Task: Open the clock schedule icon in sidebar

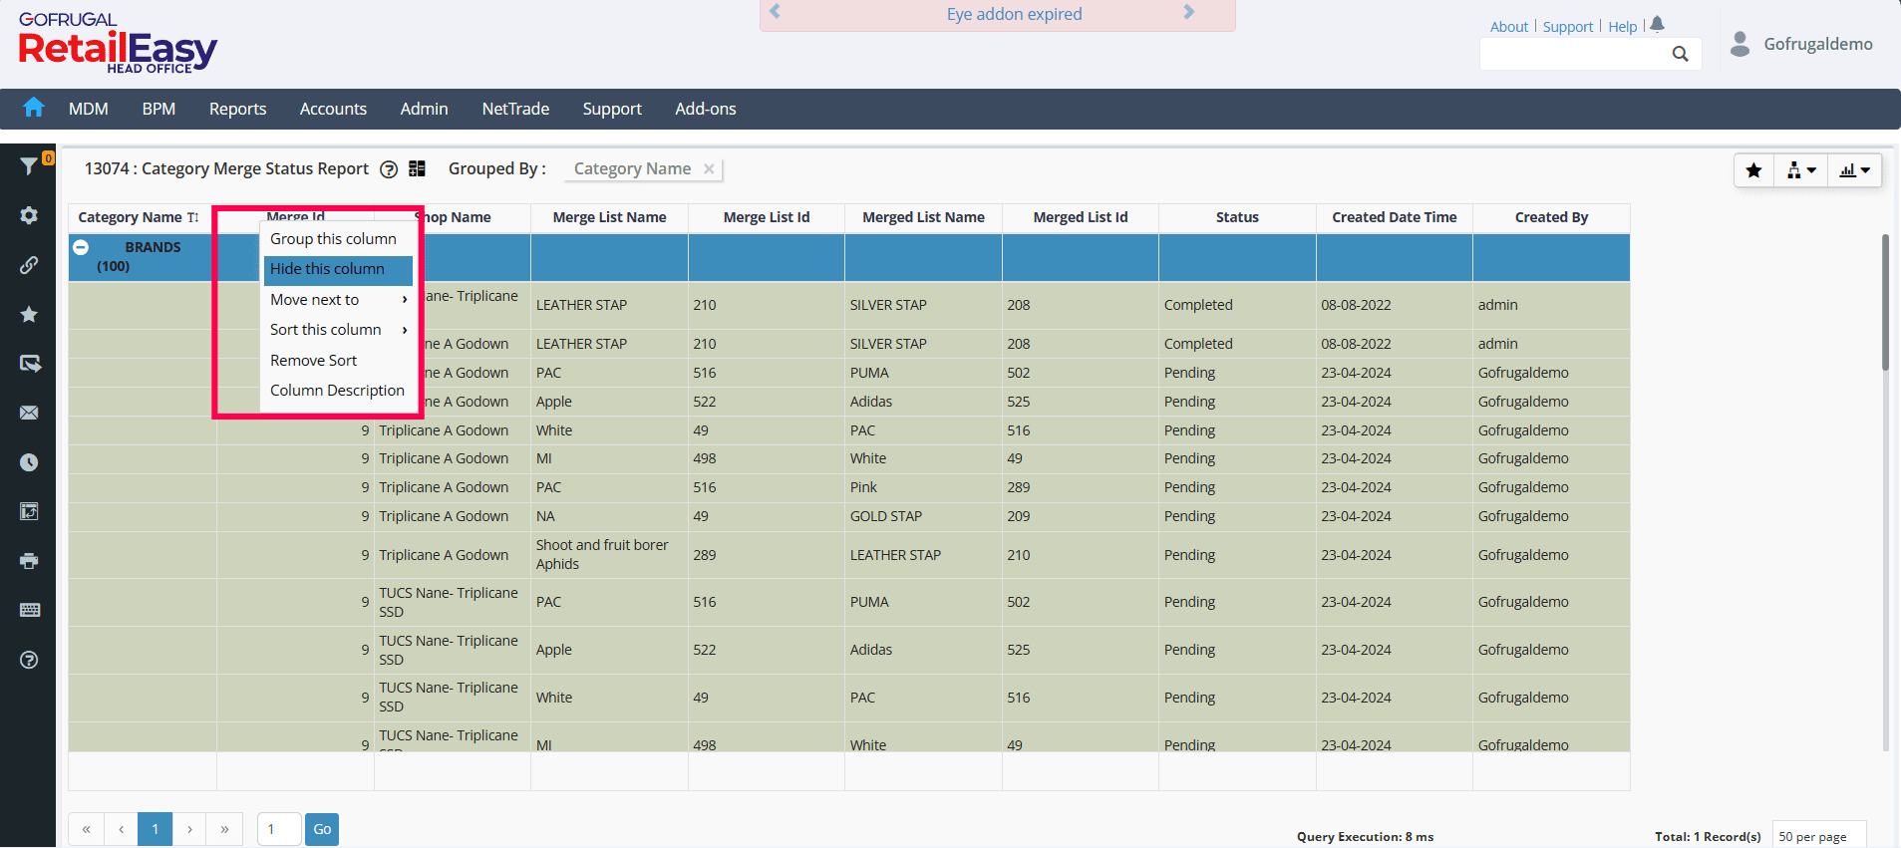Action: point(29,462)
